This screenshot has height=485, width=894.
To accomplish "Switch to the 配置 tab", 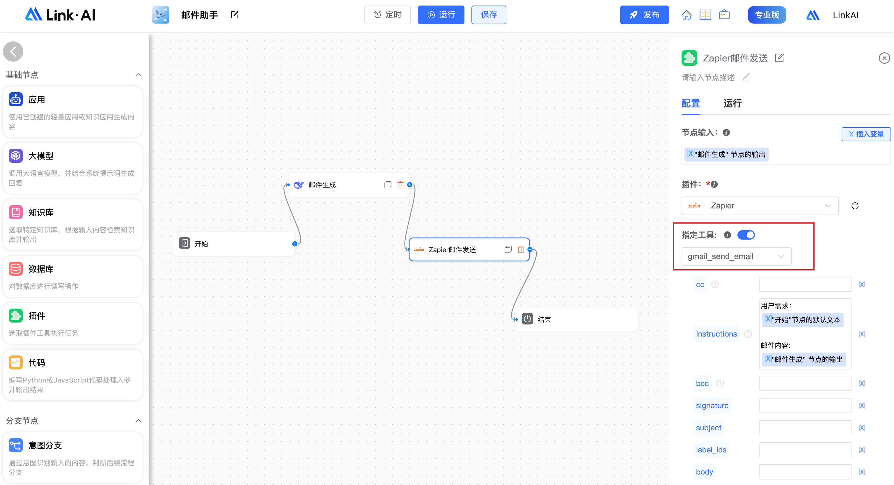I will [690, 103].
